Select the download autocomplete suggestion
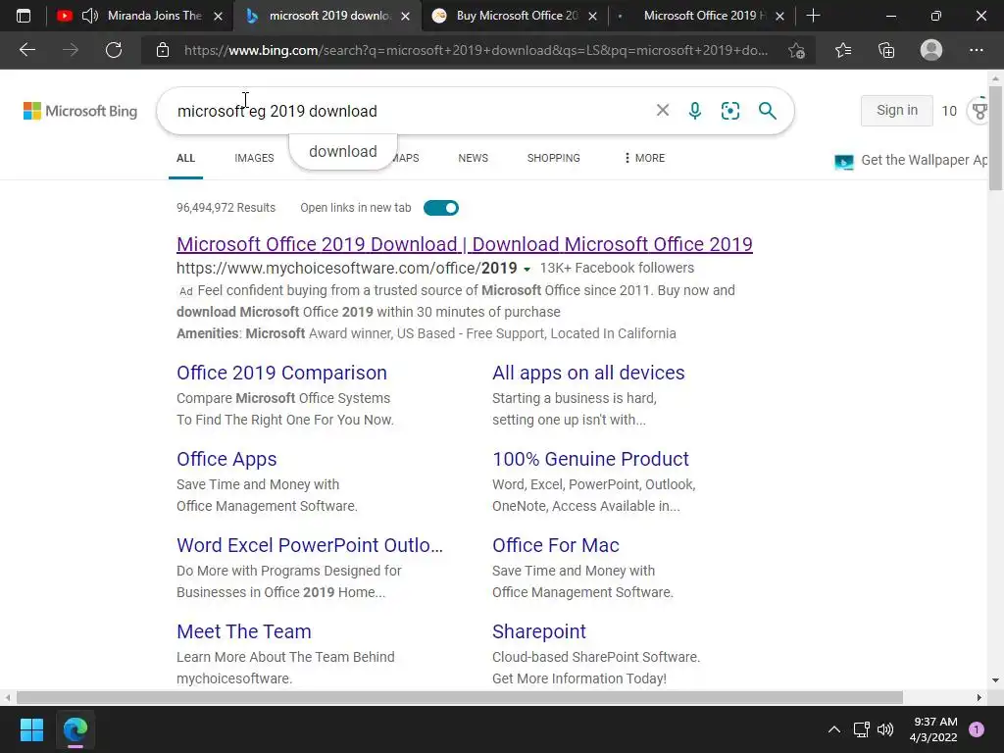Viewport: 1004px width, 753px height. coord(342,152)
